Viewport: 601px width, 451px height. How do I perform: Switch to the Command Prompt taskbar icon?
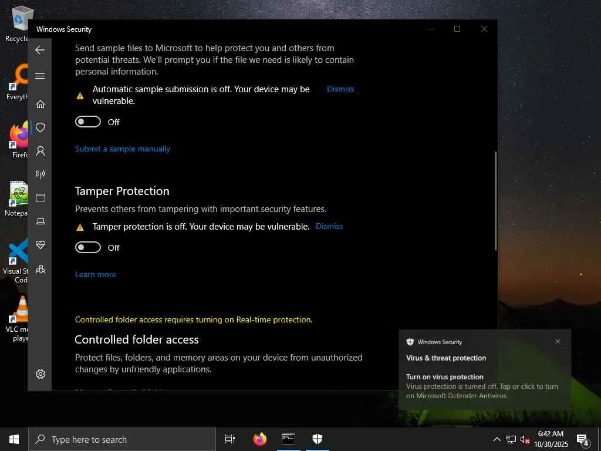tap(288, 439)
